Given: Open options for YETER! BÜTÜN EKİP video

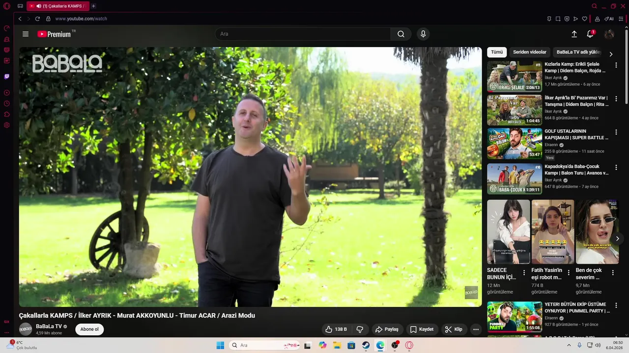Looking at the screenshot, I should coord(616,305).
